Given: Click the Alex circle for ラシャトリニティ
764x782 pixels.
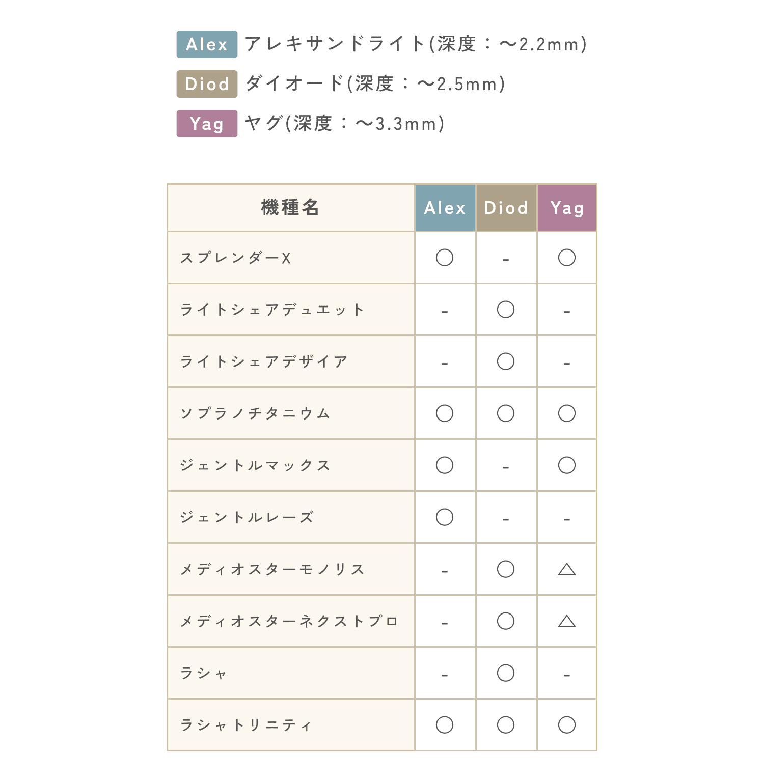Looking at the screenshot, I should tap(445, 725).
